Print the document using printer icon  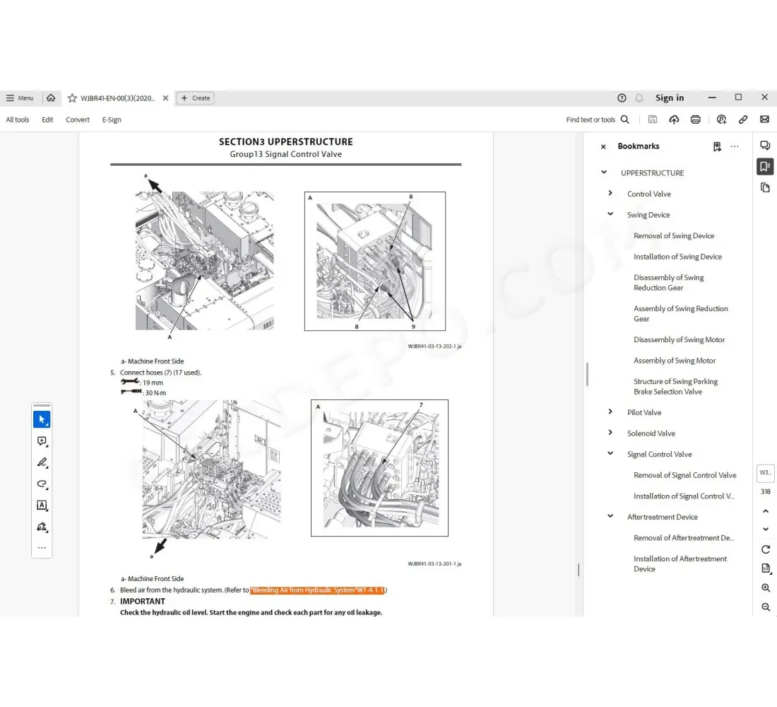pyautogui.click(x=696, y=119)
